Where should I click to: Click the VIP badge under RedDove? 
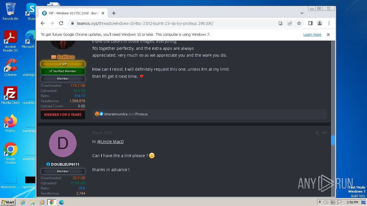(63, 64)
